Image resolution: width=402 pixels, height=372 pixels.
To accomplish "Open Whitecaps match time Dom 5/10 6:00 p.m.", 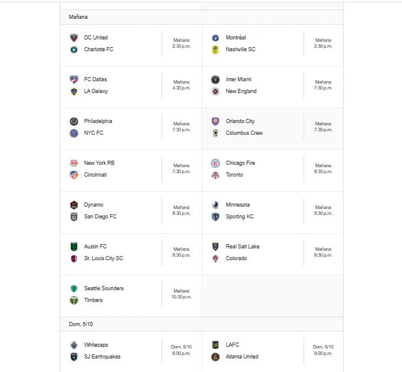I will click(181, 350).
